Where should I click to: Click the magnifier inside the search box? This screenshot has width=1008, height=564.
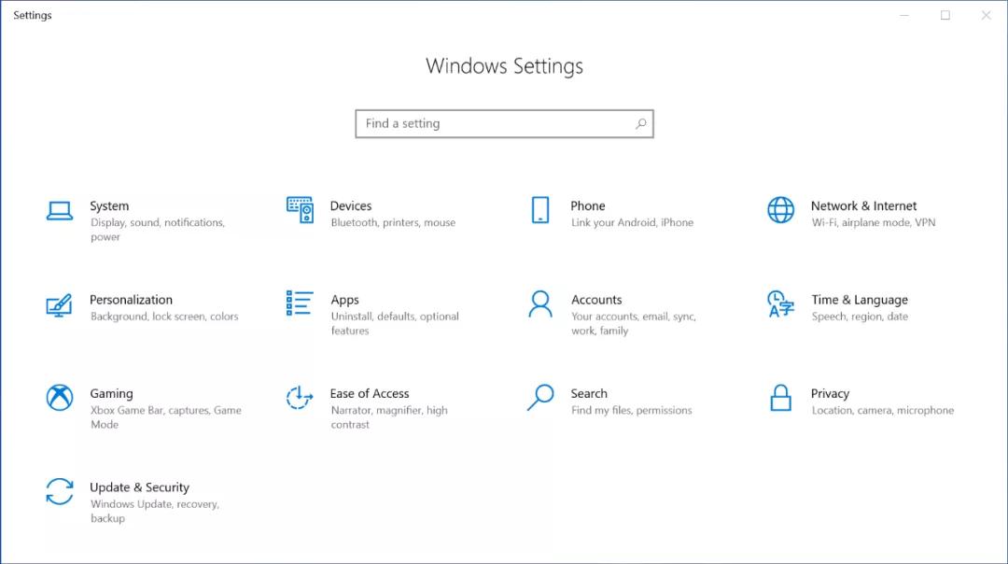point(640,123)
